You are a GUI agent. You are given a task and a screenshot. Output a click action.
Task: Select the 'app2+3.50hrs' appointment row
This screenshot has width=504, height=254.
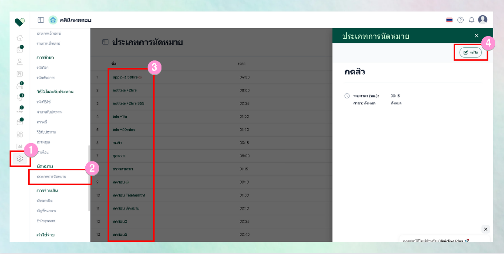pyautogui.click(x=125, y=77)
